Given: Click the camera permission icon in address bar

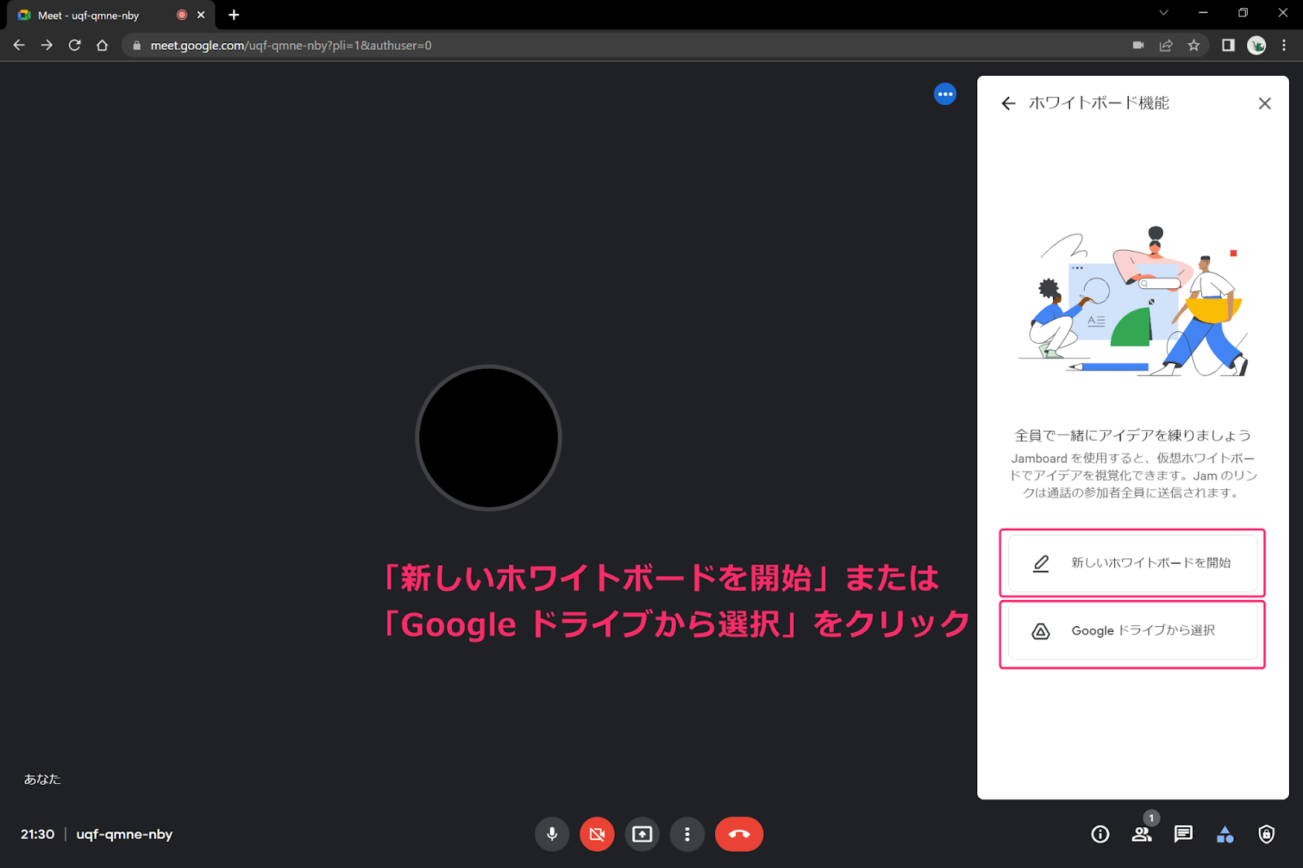Looking at the screenshot, I should pyautogui.click(x=1138, y=46).
